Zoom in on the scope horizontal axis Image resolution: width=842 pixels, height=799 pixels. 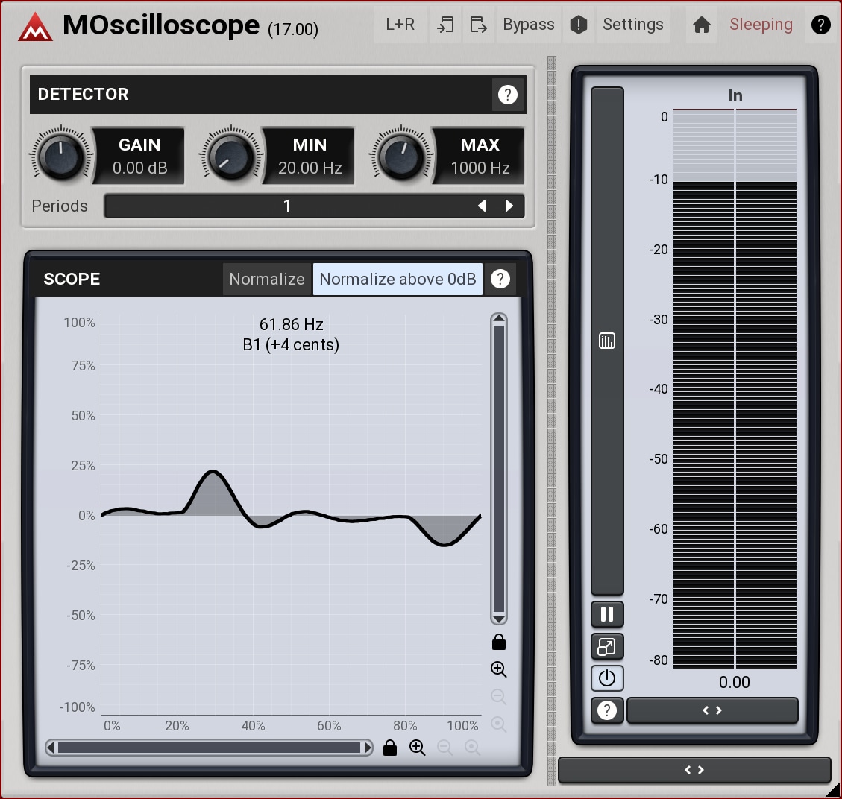pyautogui.click(x=417, y=748)
